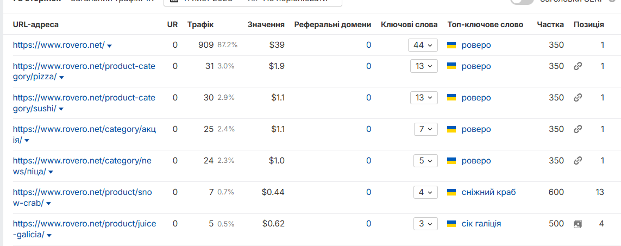Click referring domains count for pizza row
Viewport: 621px width, 246px height.
click(x=369, y=66)
